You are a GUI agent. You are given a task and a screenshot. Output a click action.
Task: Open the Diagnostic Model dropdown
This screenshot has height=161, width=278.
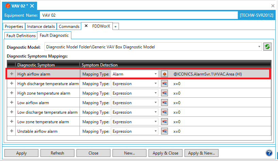pyautogui.click(x=259, y=47)
